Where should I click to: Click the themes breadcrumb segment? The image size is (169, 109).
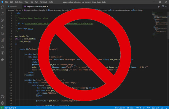(11, 10)
